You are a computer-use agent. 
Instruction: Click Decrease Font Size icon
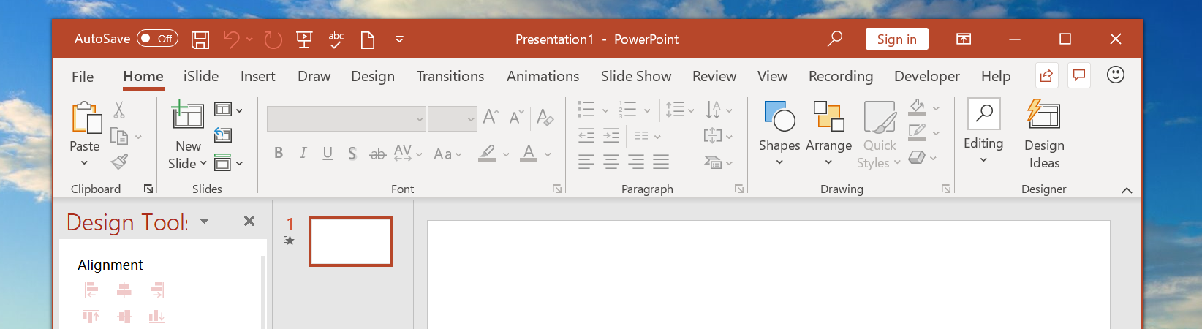pos(517,117)
